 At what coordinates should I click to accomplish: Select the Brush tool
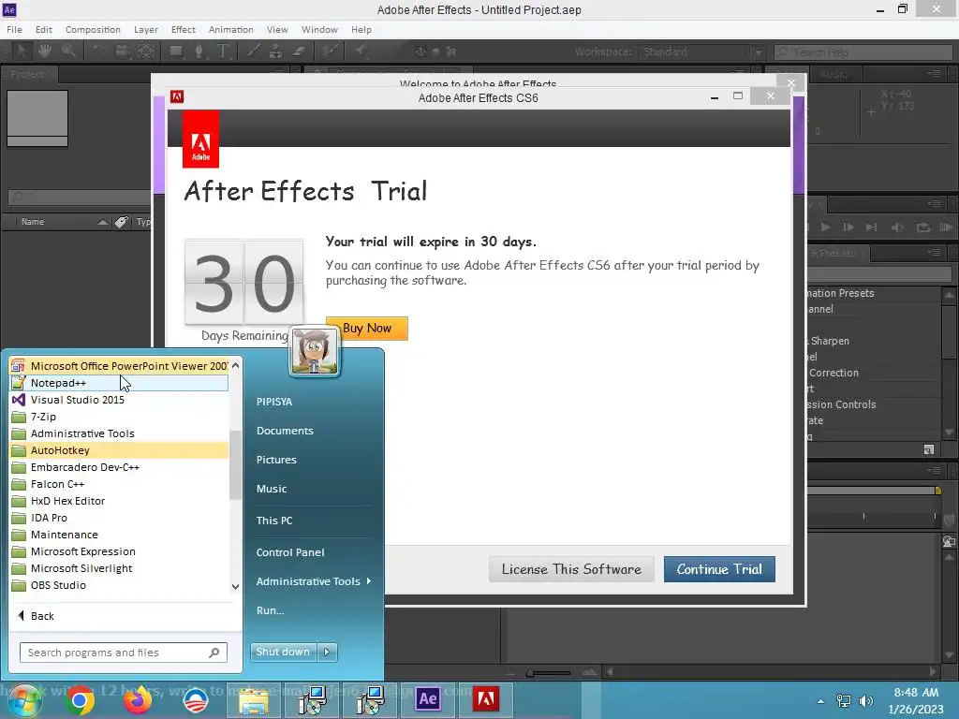[253, 51]
